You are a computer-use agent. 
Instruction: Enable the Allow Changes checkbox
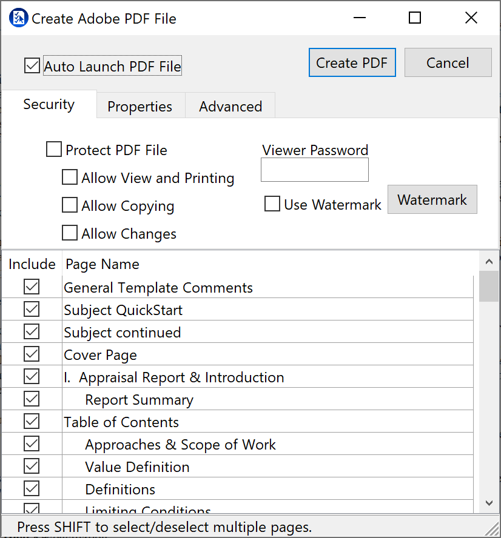pos(70,233)
